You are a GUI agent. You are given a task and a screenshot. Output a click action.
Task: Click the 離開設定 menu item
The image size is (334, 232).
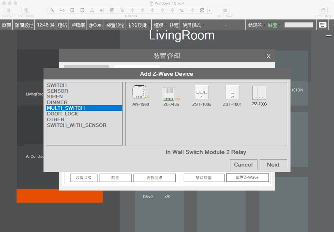[24, 25]
